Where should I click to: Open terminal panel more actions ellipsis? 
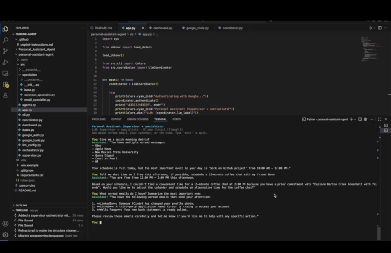[371, 119]
